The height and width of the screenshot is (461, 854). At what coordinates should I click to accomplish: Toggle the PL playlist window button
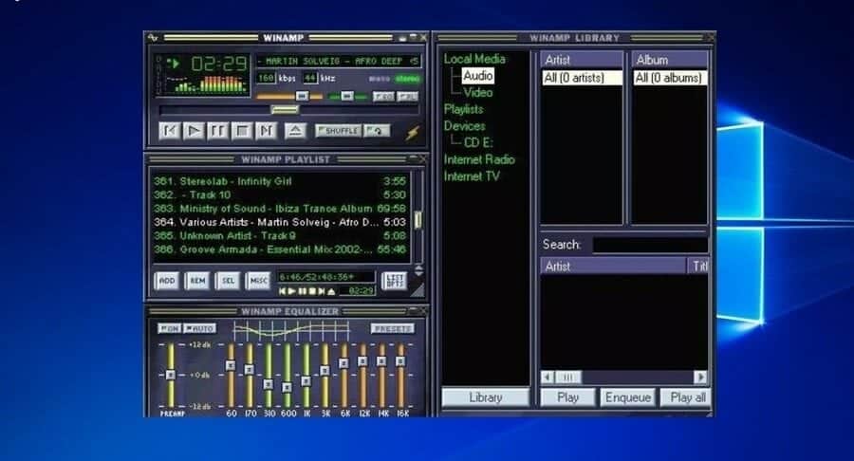(407, 97)
